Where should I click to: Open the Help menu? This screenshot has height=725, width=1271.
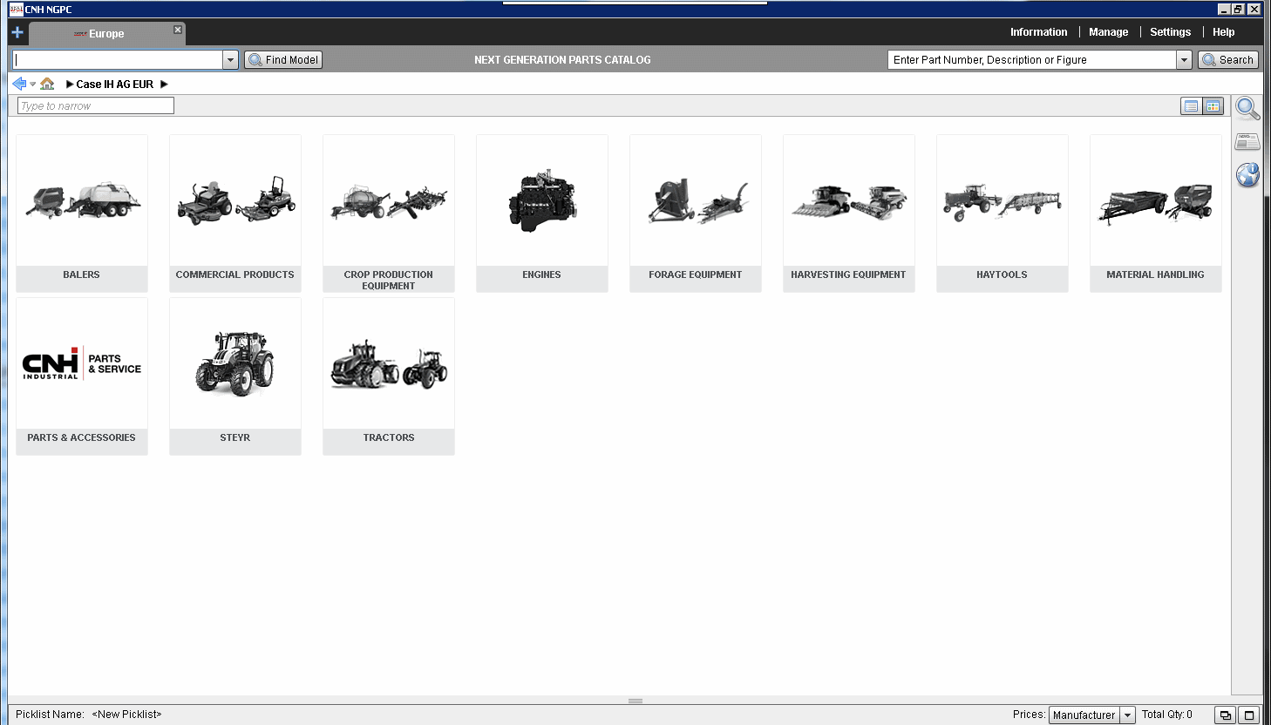pyautogui.click(x=1223, y=32)
